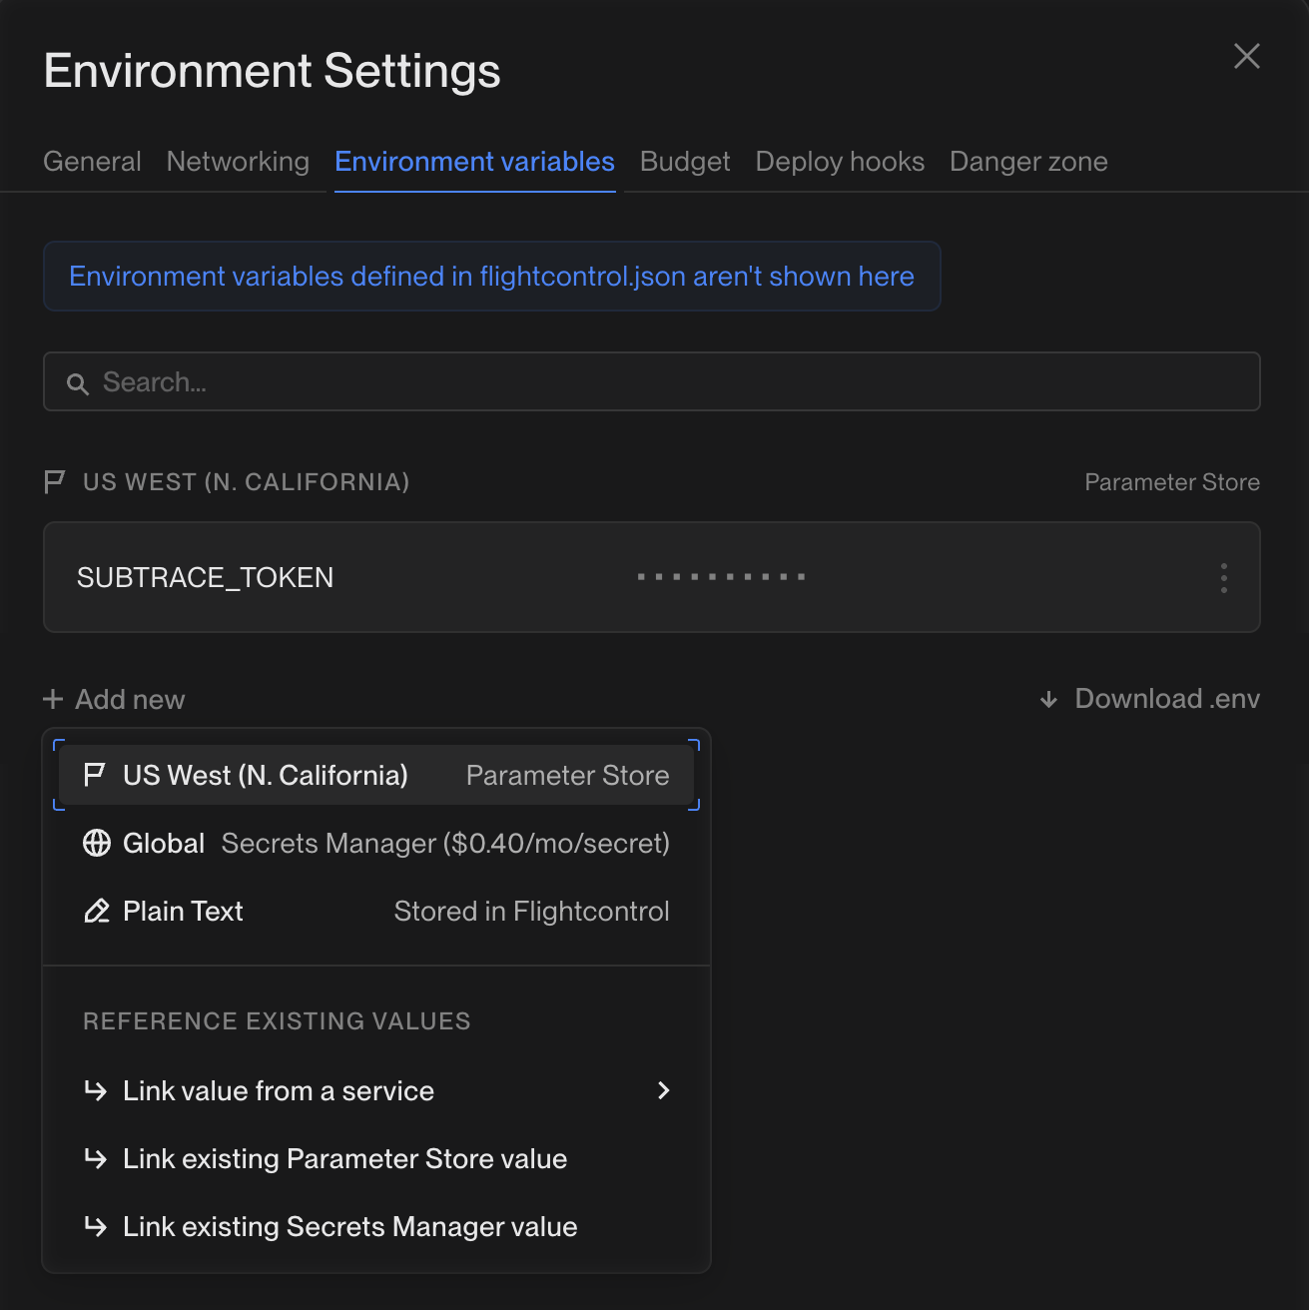Open the Deploy hooks tab
Image resolution: width=1309 pixels, height=1310 pixels.
tap(840, 162)
